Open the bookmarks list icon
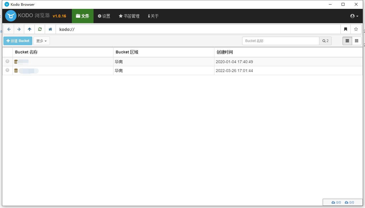365x208 pixels. (346, 29)
